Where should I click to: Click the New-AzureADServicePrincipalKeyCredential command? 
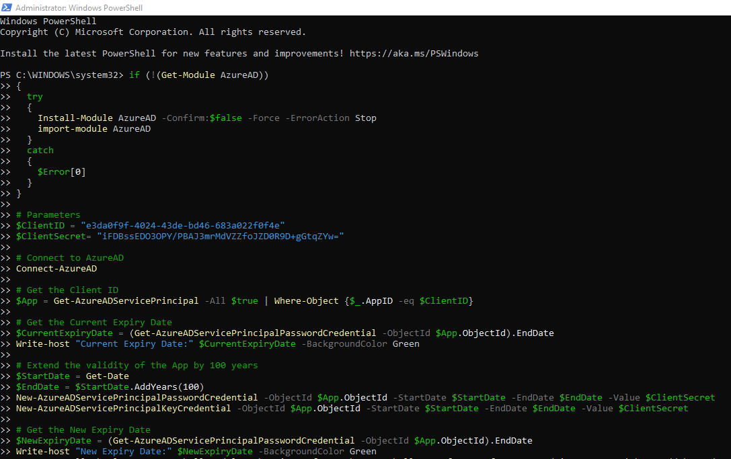[124, 409]
